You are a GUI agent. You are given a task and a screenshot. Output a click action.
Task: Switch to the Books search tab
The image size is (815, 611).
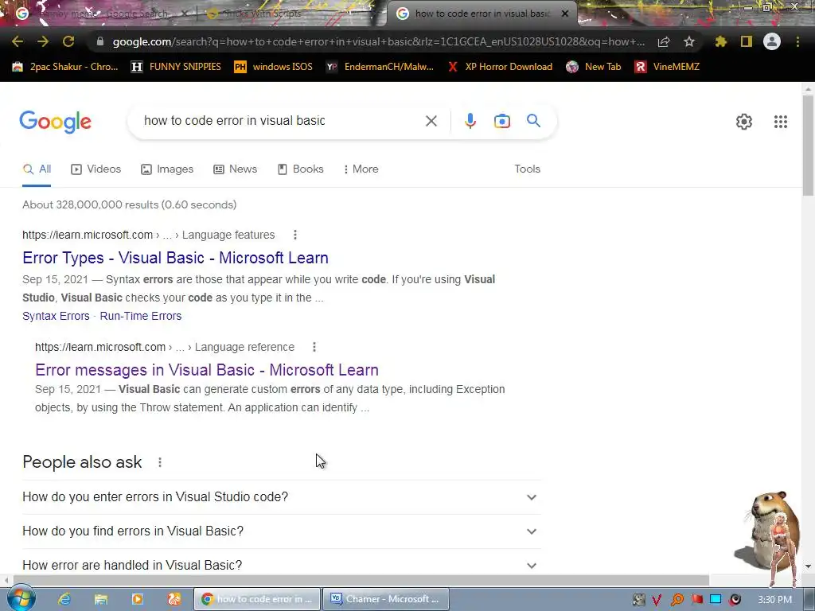coord(301,169)
